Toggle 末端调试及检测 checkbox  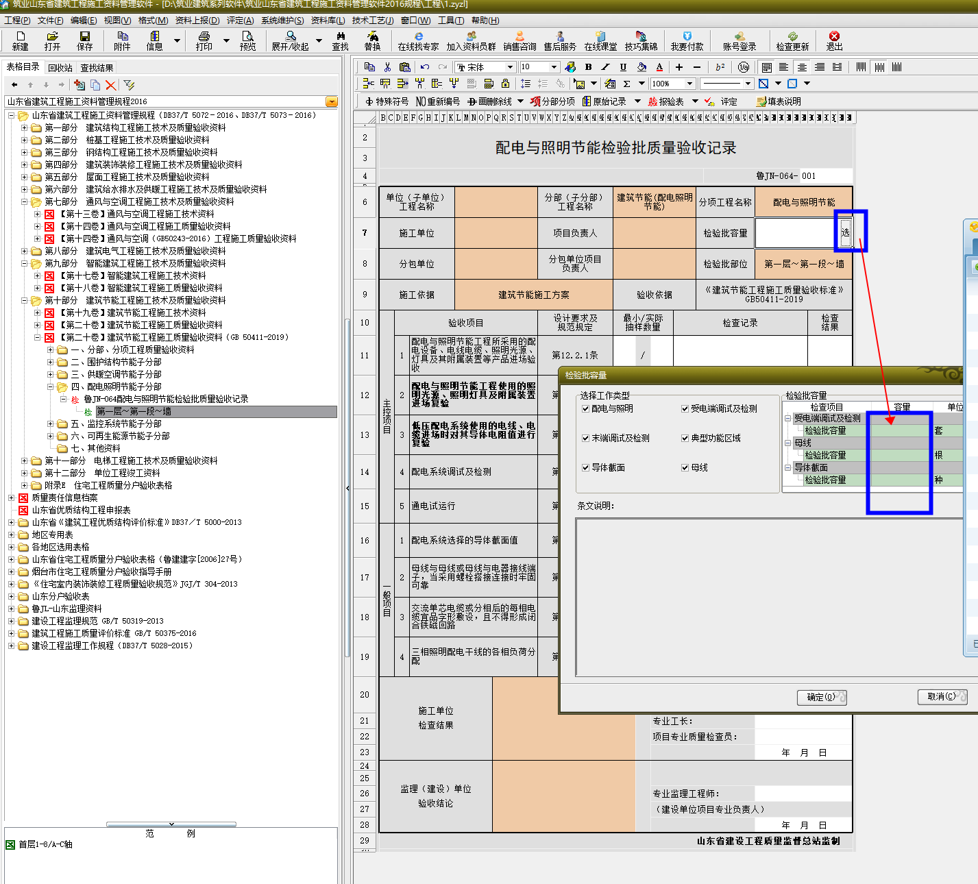585,438
